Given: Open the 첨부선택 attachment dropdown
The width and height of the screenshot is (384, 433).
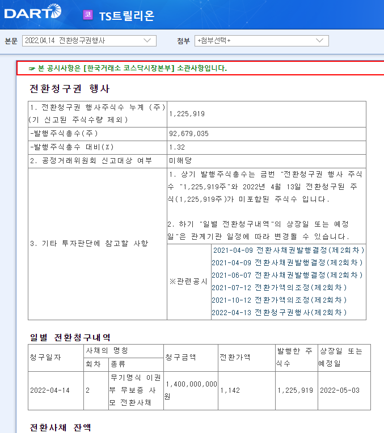Looking at the screenshot, I should pos(261,41).
